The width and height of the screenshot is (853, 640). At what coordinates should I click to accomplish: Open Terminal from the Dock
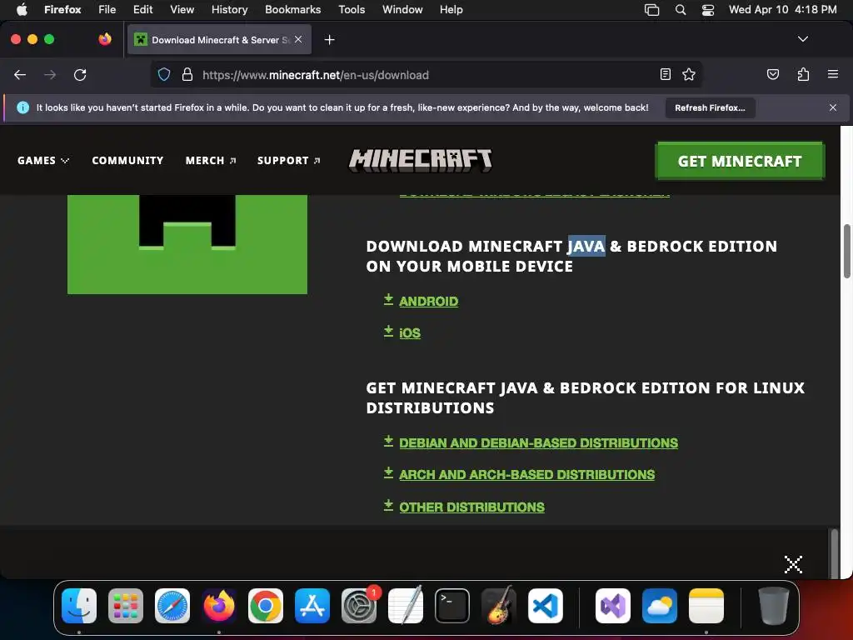(452, 606)
